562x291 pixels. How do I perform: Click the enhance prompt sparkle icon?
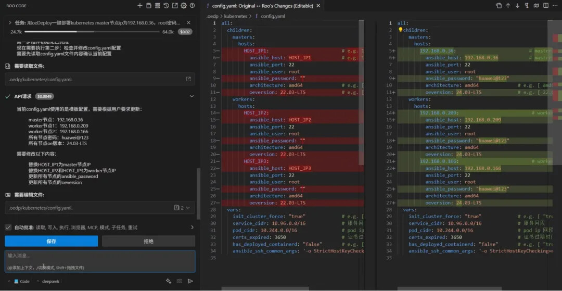[x=169, y=281]
